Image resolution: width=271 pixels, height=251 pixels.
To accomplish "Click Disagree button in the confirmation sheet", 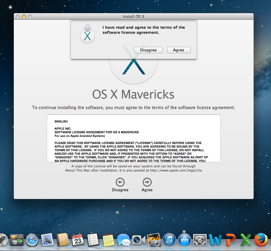I will 148,50.
